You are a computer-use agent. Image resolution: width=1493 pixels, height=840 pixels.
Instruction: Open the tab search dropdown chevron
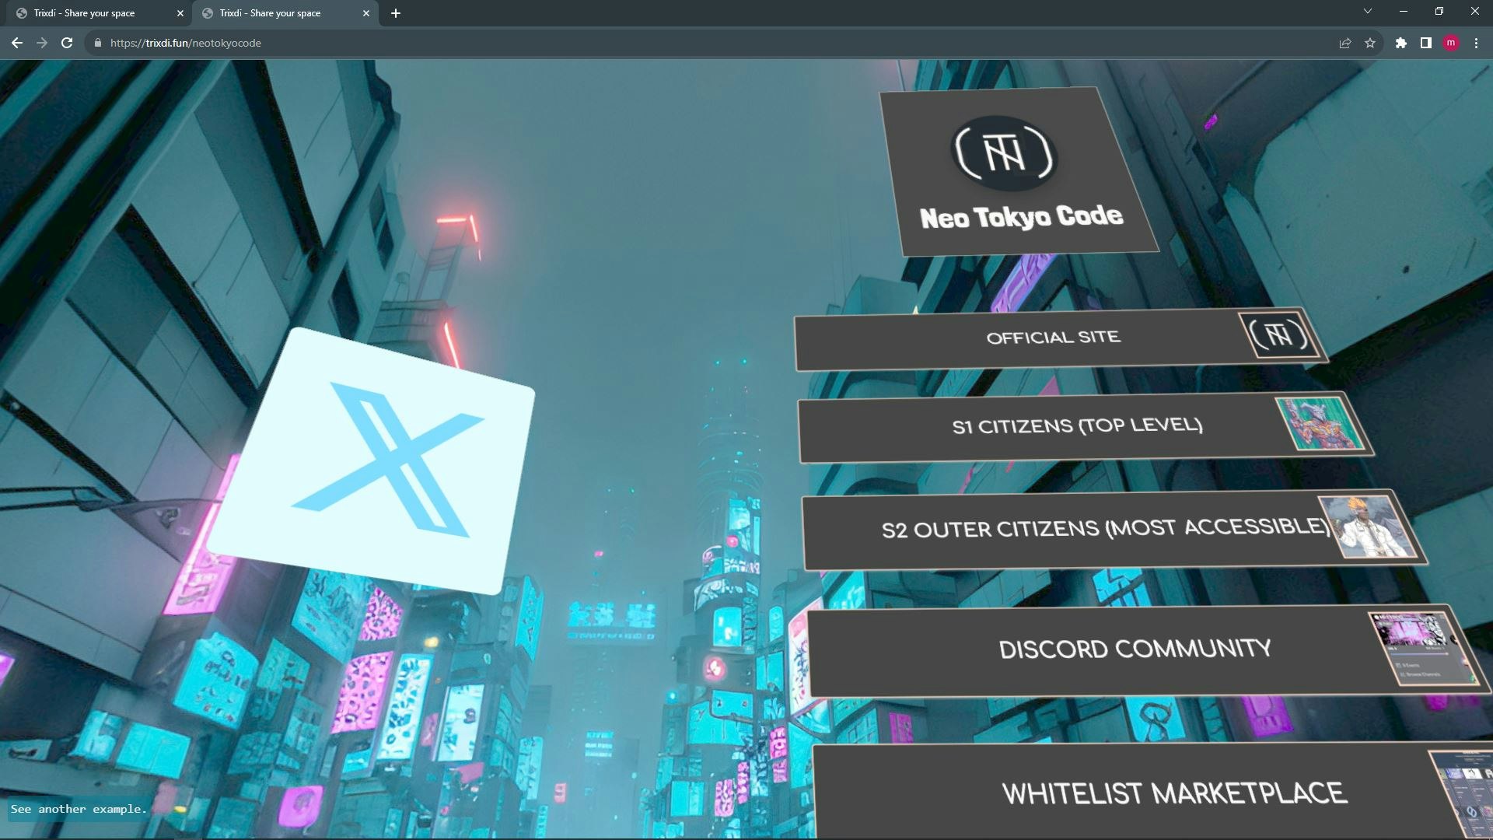1368,11
